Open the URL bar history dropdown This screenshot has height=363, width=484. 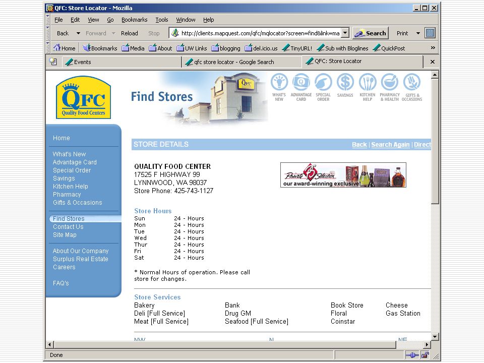(345, 33)
